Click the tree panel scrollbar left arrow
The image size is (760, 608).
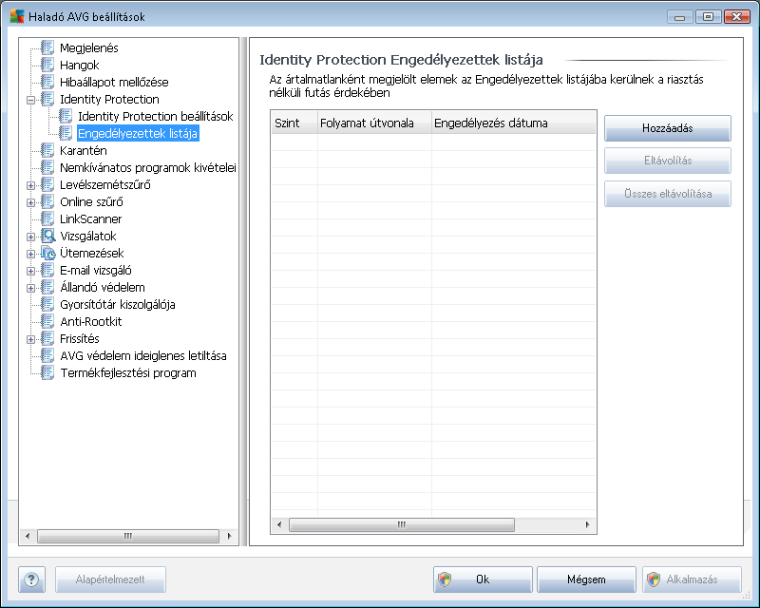[x=28, y=536]
